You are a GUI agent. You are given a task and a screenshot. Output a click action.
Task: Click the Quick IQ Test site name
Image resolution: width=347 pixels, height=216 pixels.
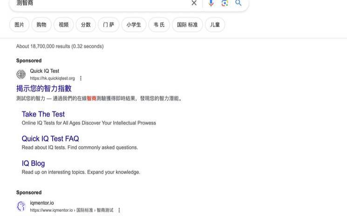(45, 71)
